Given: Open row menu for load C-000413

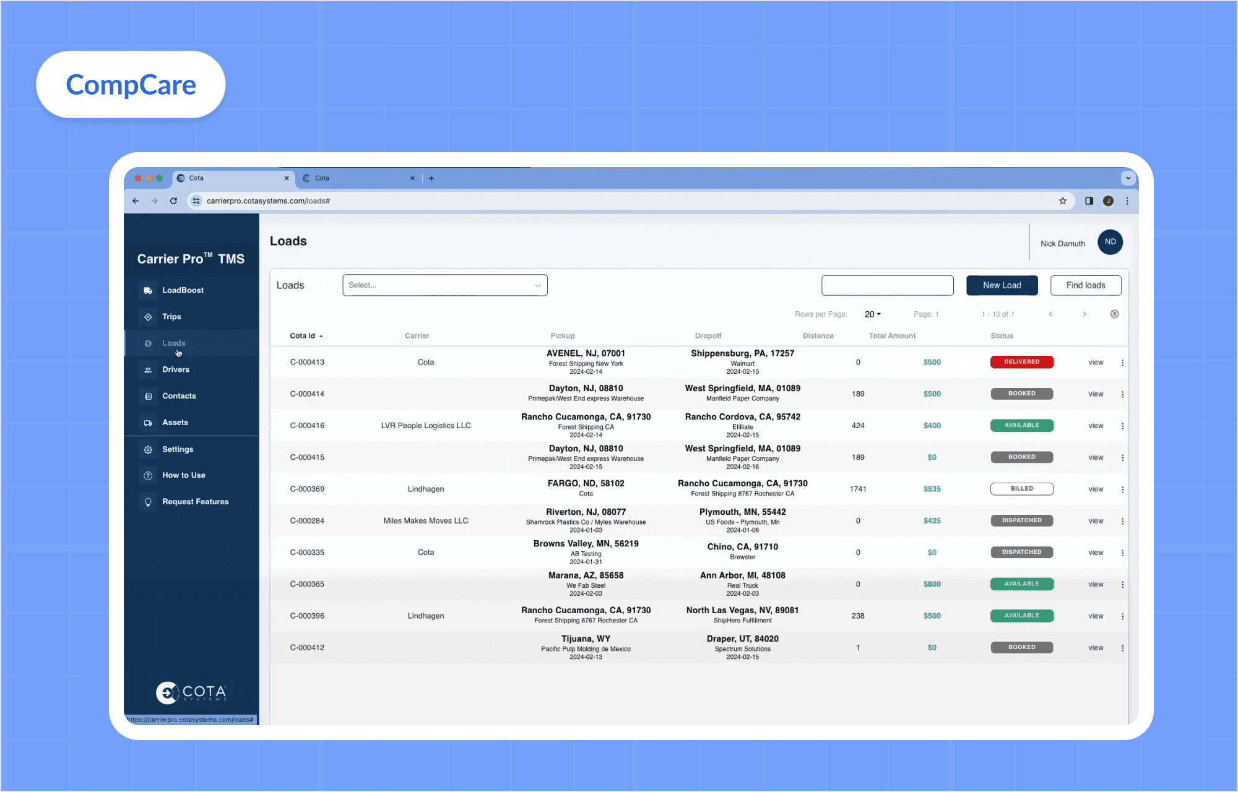Looking at the screenshot, I should pyautogui.click(x=1122, y=363).
